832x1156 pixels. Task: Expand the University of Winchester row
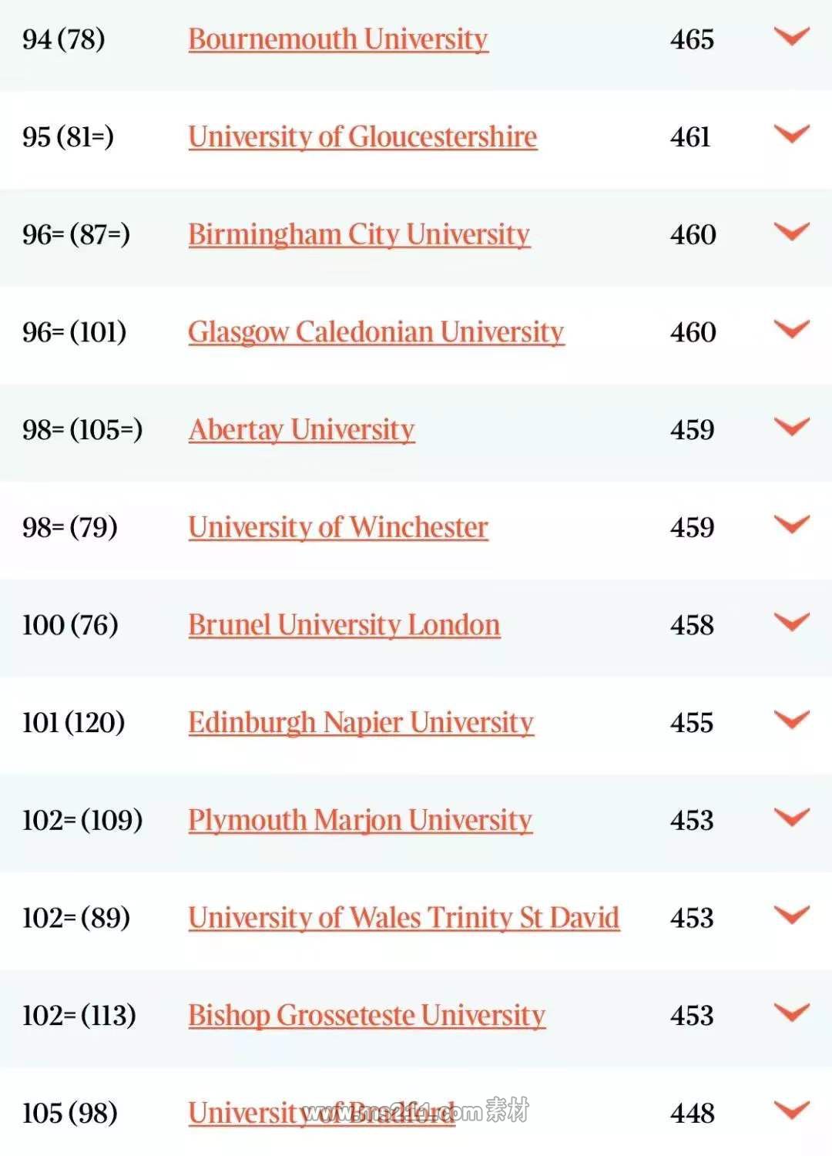click(791, 525)
